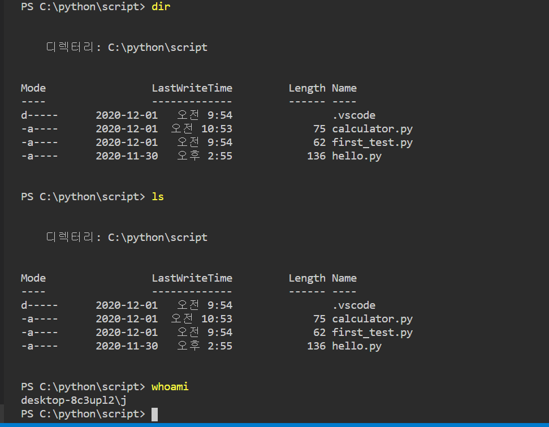Click the 'LastWriteTime' header in dir output

click(x=192, y=88)
